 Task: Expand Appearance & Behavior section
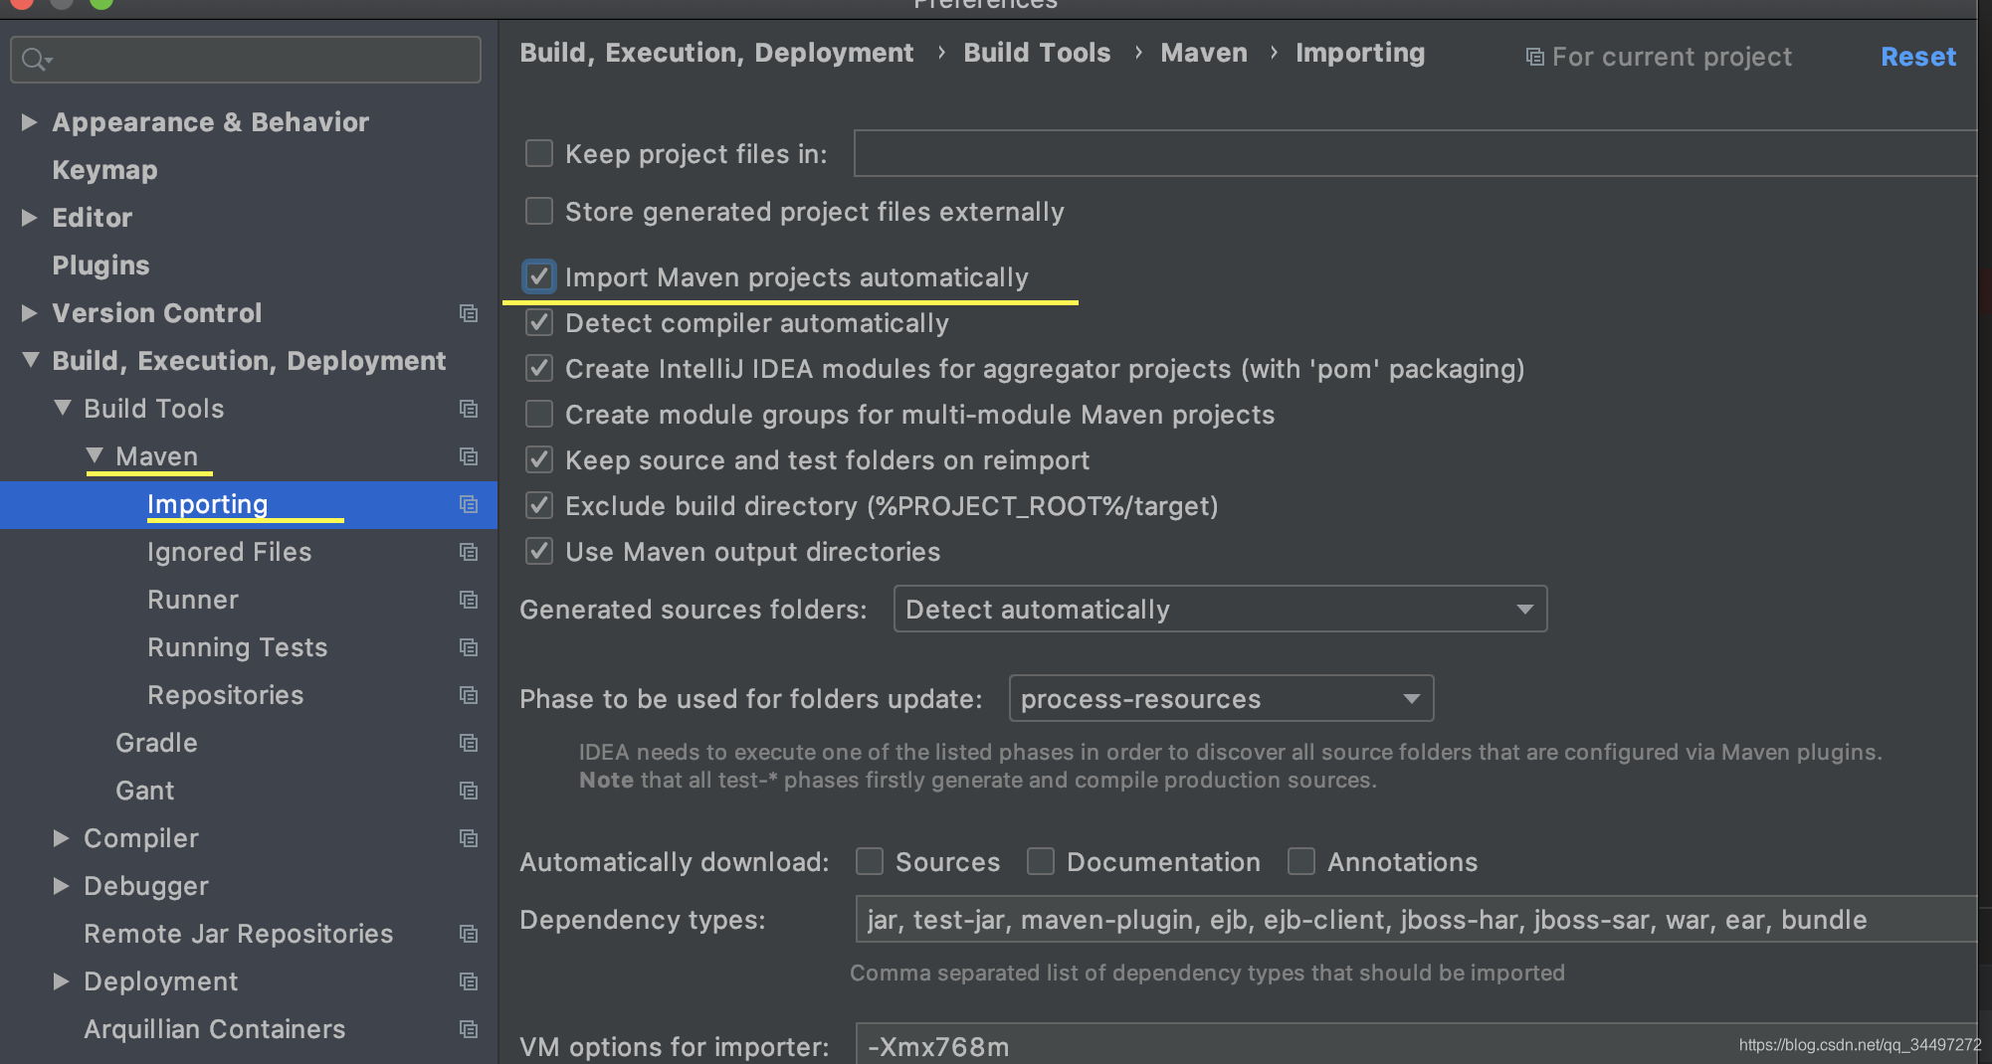(x=30, y=122)
